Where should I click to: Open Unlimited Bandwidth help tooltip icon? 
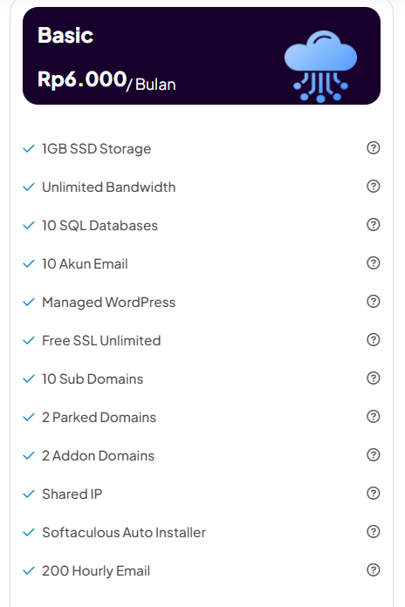pyautogui.click(x=373, y=187)
